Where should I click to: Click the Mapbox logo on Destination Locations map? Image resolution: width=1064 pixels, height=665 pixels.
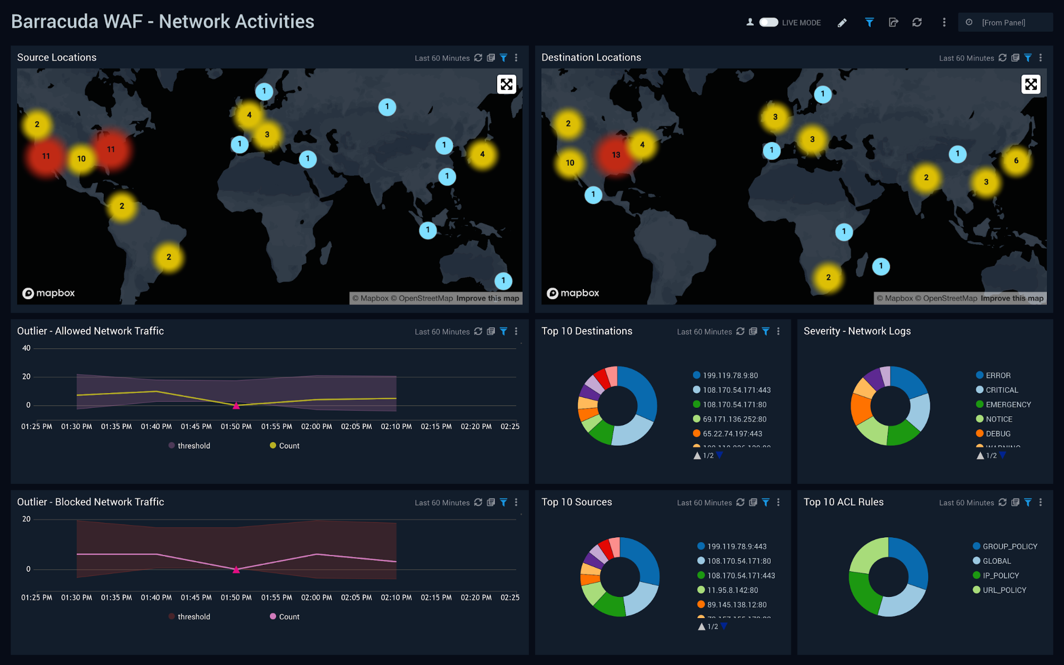tap(573, 293)
